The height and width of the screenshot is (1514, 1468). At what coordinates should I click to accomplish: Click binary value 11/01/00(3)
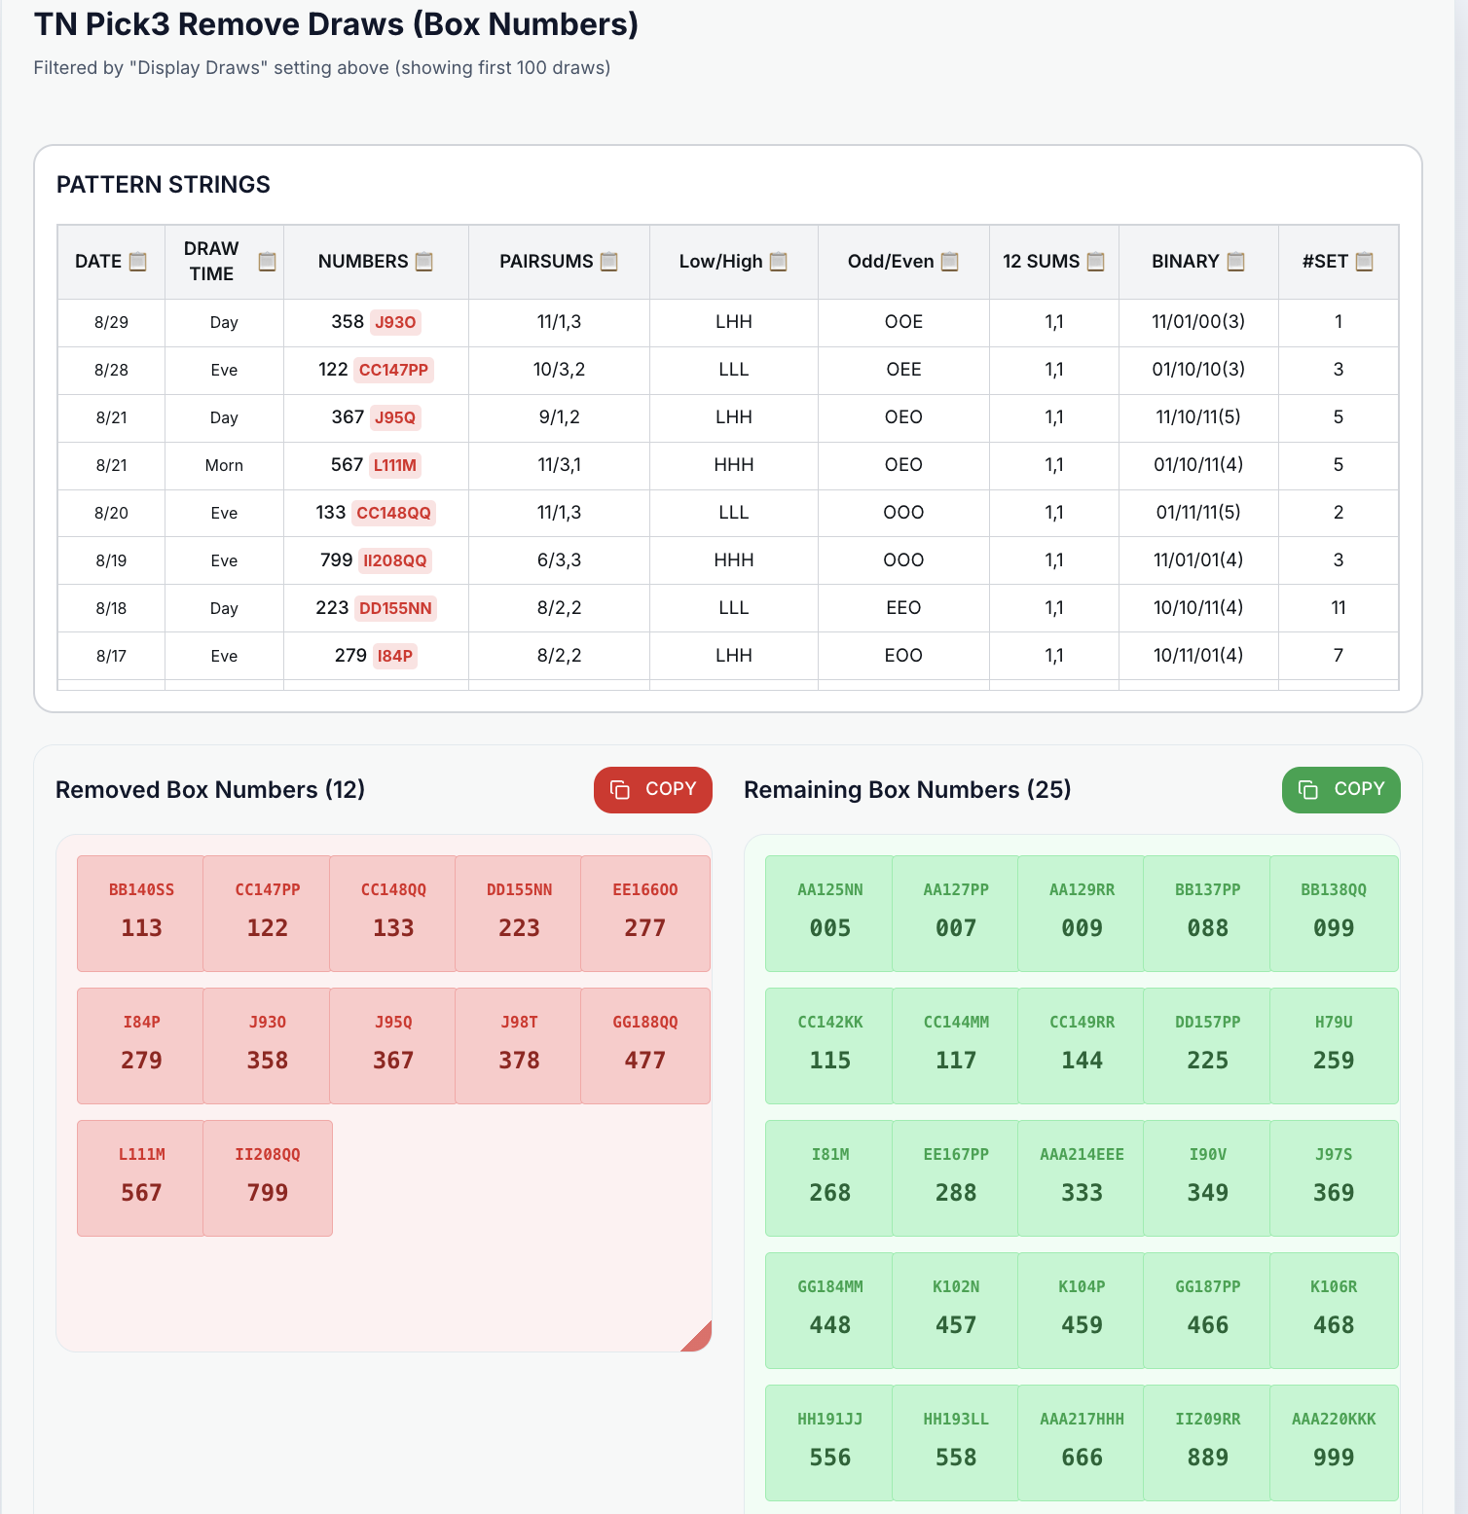tap(1198, 322)
